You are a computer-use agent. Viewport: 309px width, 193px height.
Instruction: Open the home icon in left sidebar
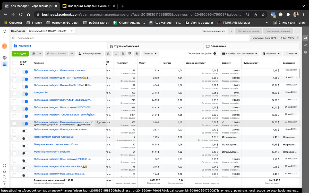4,31
